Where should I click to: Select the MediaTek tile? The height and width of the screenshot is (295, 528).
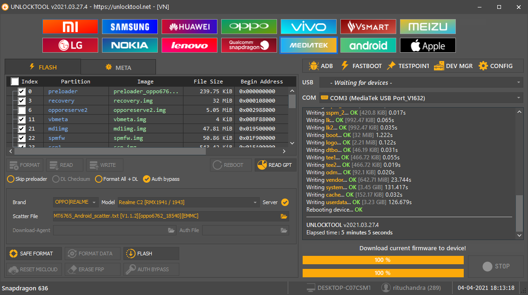coord(308,45)
